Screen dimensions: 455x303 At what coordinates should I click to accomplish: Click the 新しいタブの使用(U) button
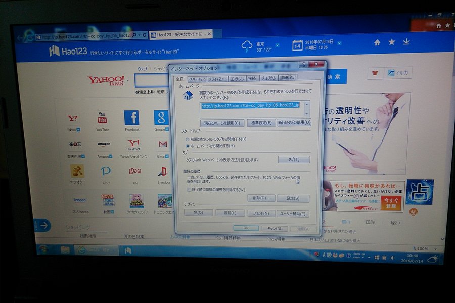click(x=294, y=122)
